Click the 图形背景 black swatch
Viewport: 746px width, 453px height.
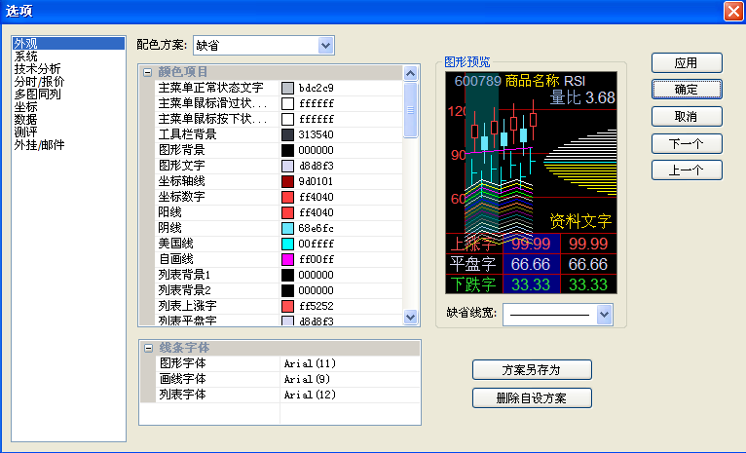click(287, 150)
